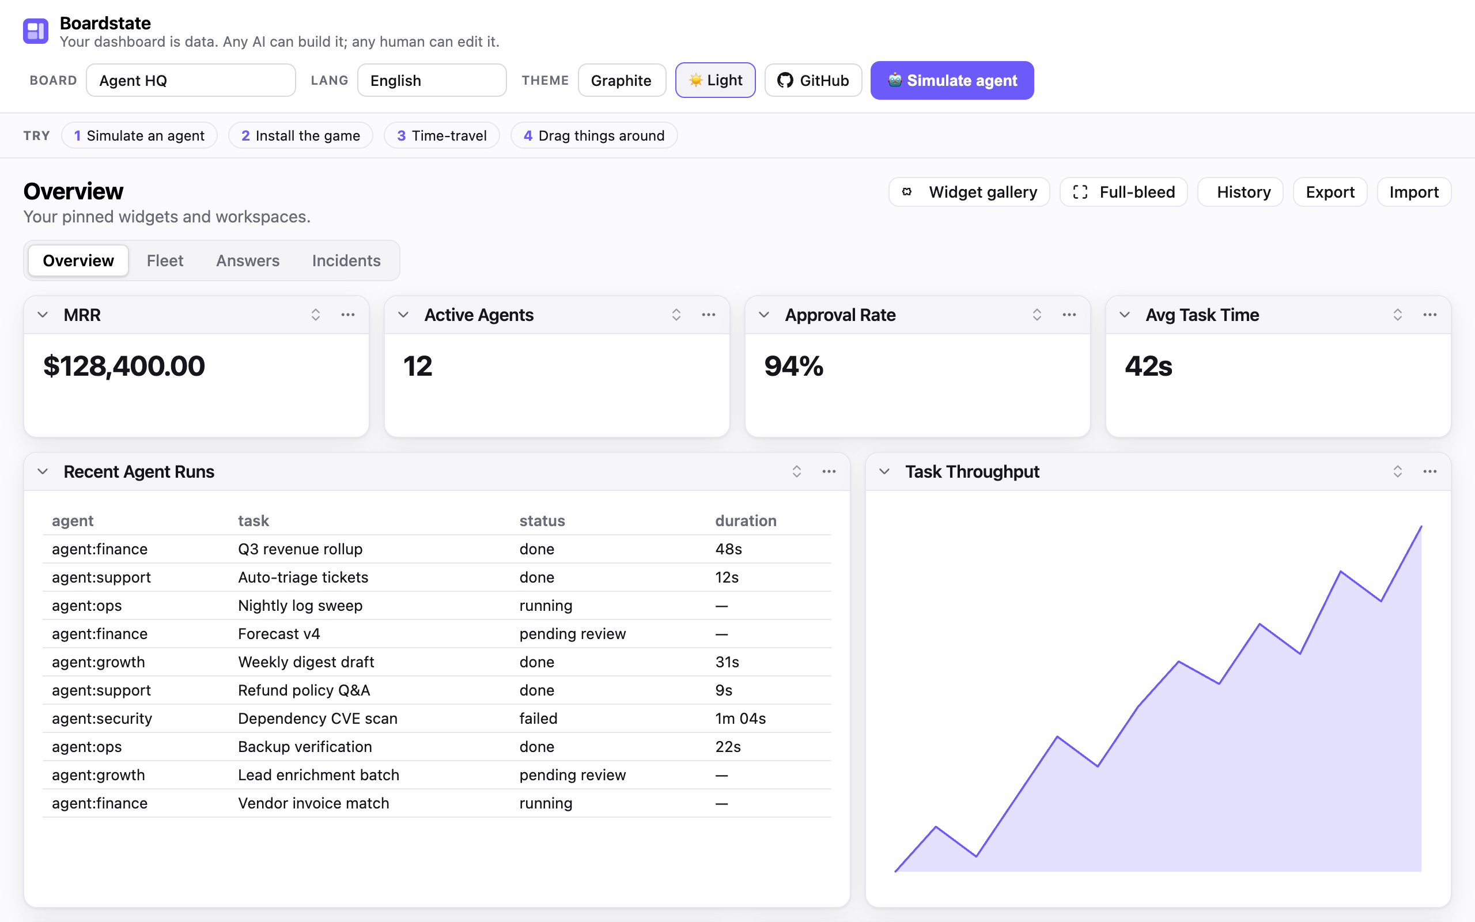This screenshot has width=1475, height=922.
Task: Click the agent column header
Action: [73, 521]
